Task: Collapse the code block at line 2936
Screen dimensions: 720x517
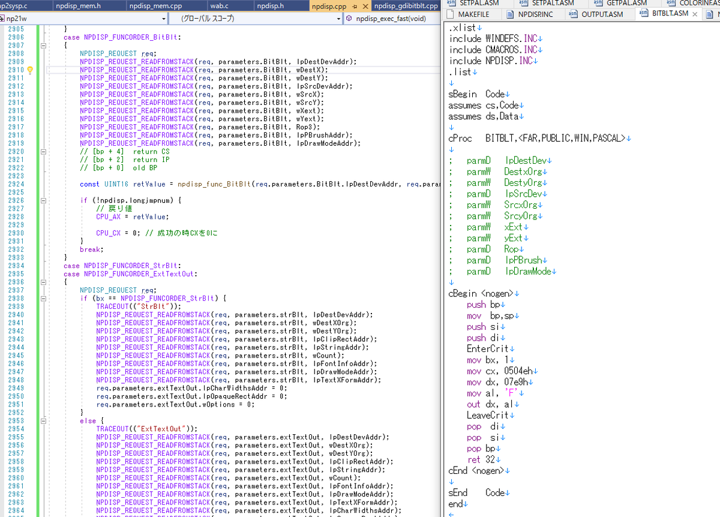Action: point(43,282)
